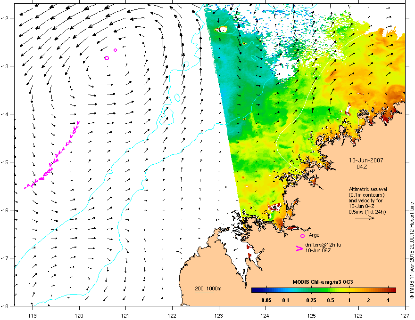Image resolution: width=415 pixels, height=320 pixels.
Task: Click the latitude axis label '-15'
Action: point(5,162)
